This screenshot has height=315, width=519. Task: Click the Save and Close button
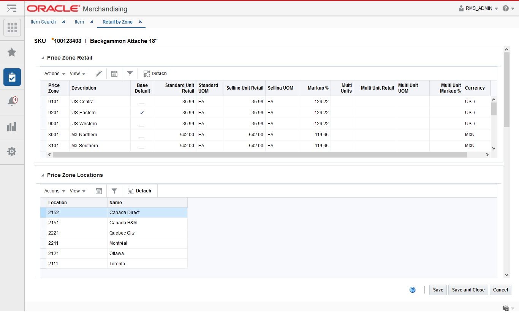468,290
